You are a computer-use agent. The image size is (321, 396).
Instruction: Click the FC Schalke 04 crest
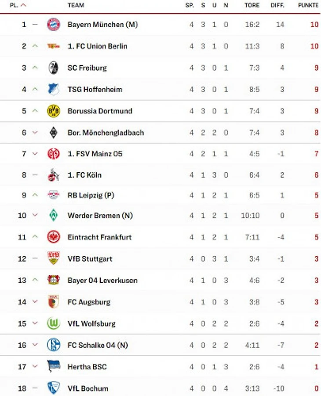point(53,345)
